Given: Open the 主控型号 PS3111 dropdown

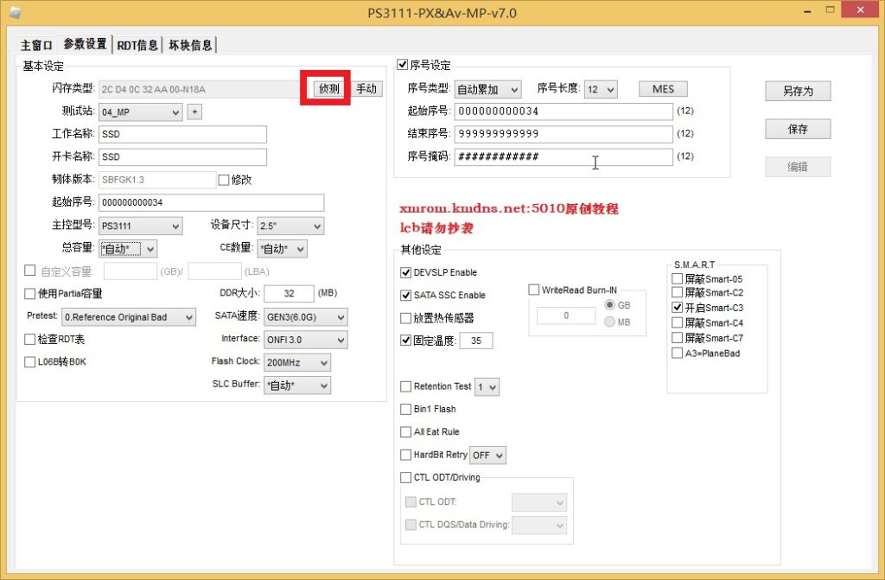Looking at the screenshot, I should tap(140, 226).
